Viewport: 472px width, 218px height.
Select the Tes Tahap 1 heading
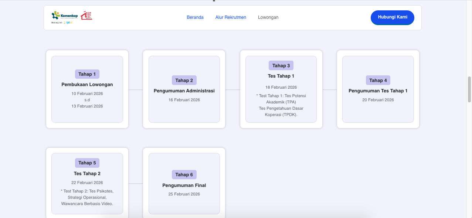click(281, 76)
